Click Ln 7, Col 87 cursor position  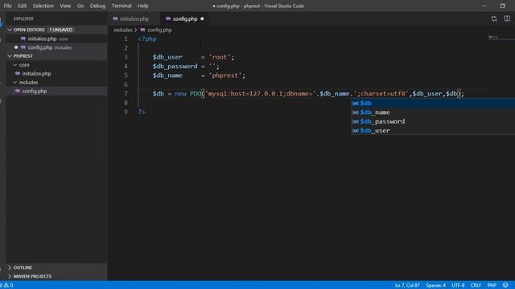407,285
